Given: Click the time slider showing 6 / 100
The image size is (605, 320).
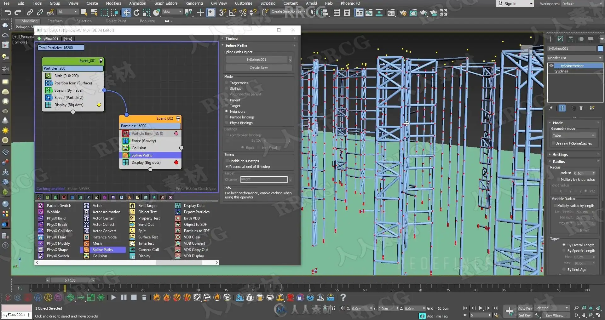Looking at the screenshot, I should point(70,280).
